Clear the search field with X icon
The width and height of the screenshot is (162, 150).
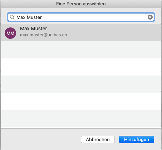[x=150, y=17]
